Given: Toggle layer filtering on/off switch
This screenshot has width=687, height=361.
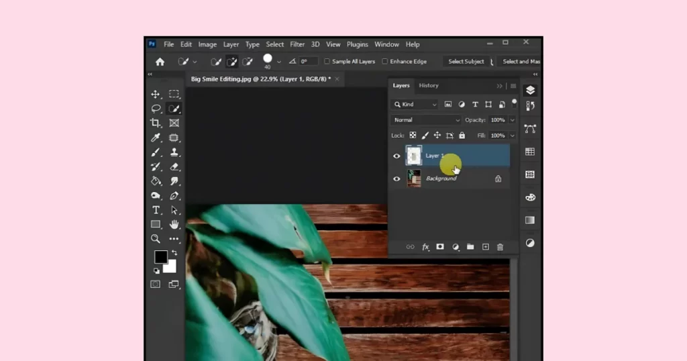Looking at the screenshot, I should pyautogui.click(x=515, y=103).
